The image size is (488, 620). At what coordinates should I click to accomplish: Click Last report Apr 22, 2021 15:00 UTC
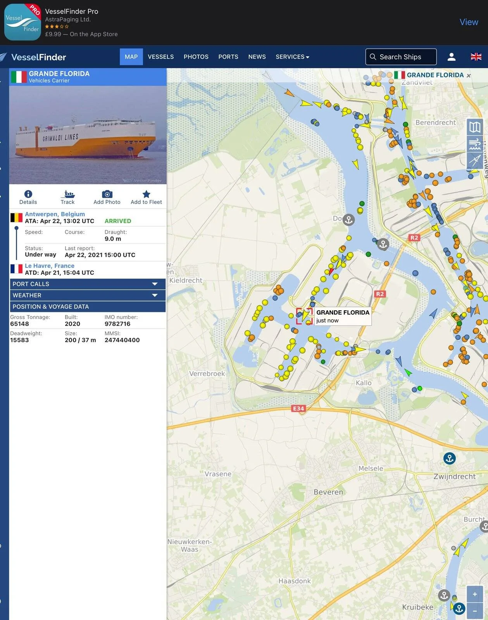tap(100, 255)
